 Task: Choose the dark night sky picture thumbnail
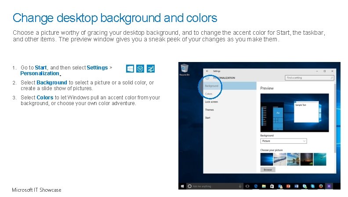tap(307, 159)
